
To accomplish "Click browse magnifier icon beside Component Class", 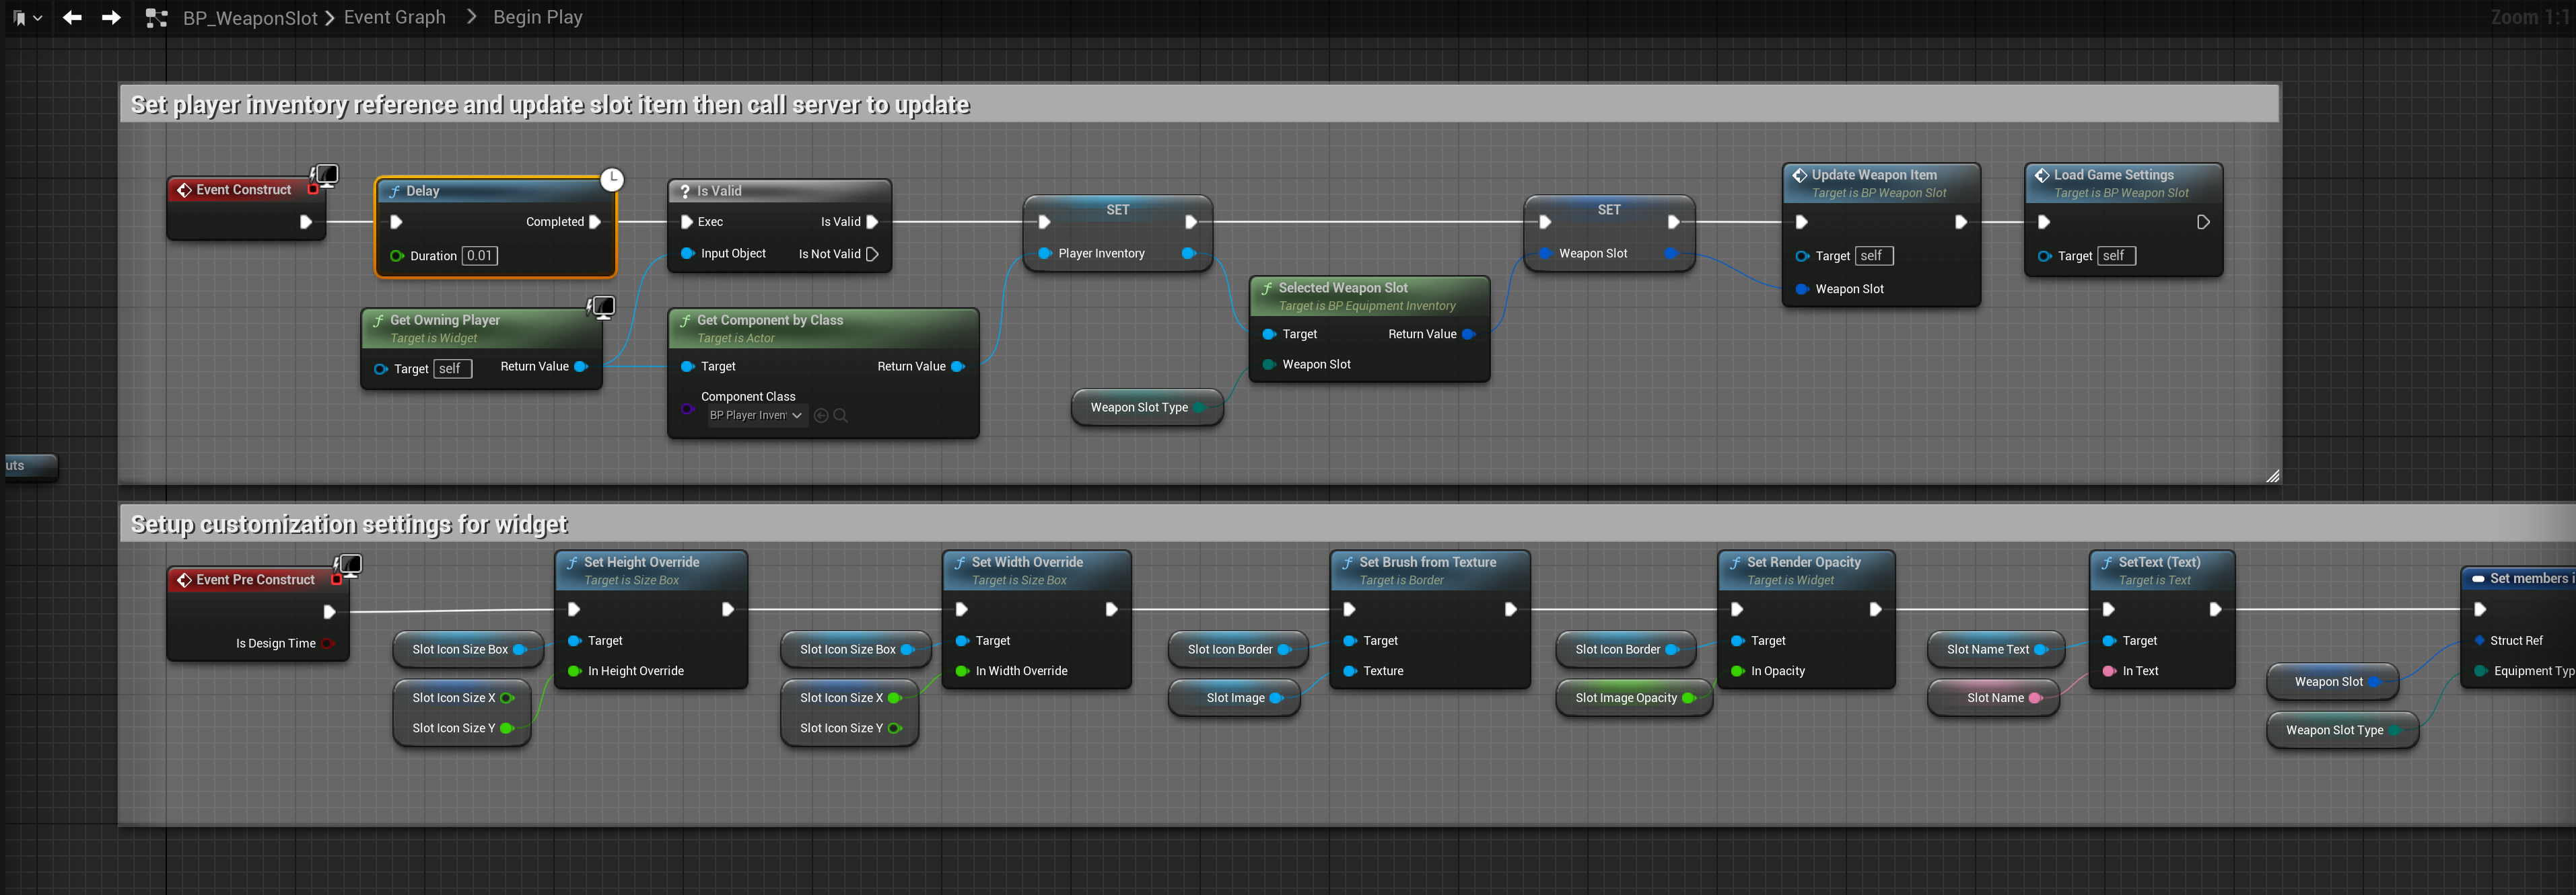I will [x=840, y=416].
